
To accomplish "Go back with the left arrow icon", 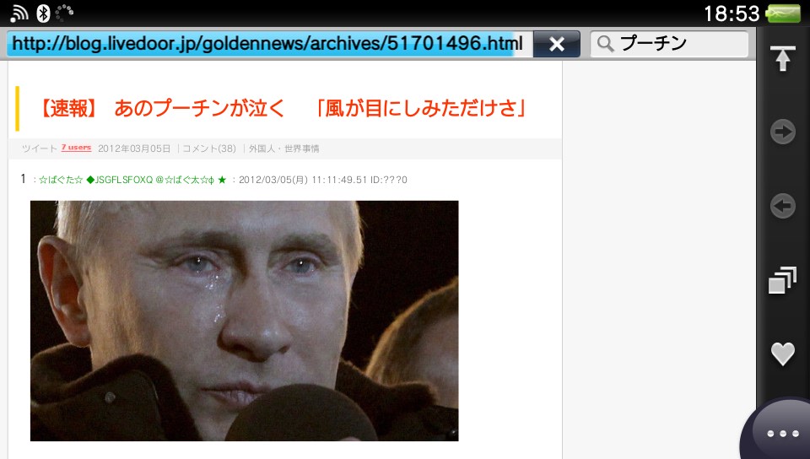I will (x=783, y=206).
